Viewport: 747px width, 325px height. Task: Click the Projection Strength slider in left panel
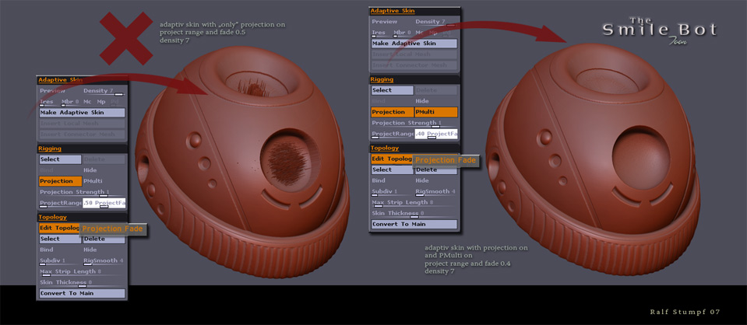tap(82, 192)
